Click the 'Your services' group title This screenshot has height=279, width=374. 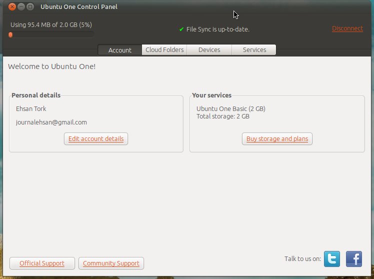pyautogui.click(x=212, y=95)
